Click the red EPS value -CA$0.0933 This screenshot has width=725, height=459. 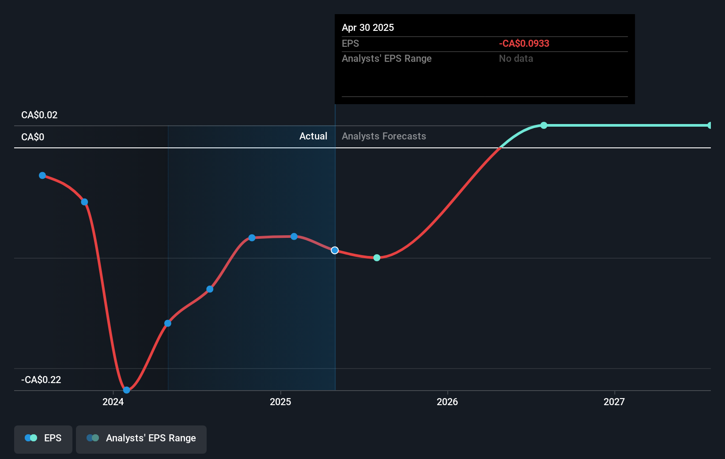click(524, 43)
